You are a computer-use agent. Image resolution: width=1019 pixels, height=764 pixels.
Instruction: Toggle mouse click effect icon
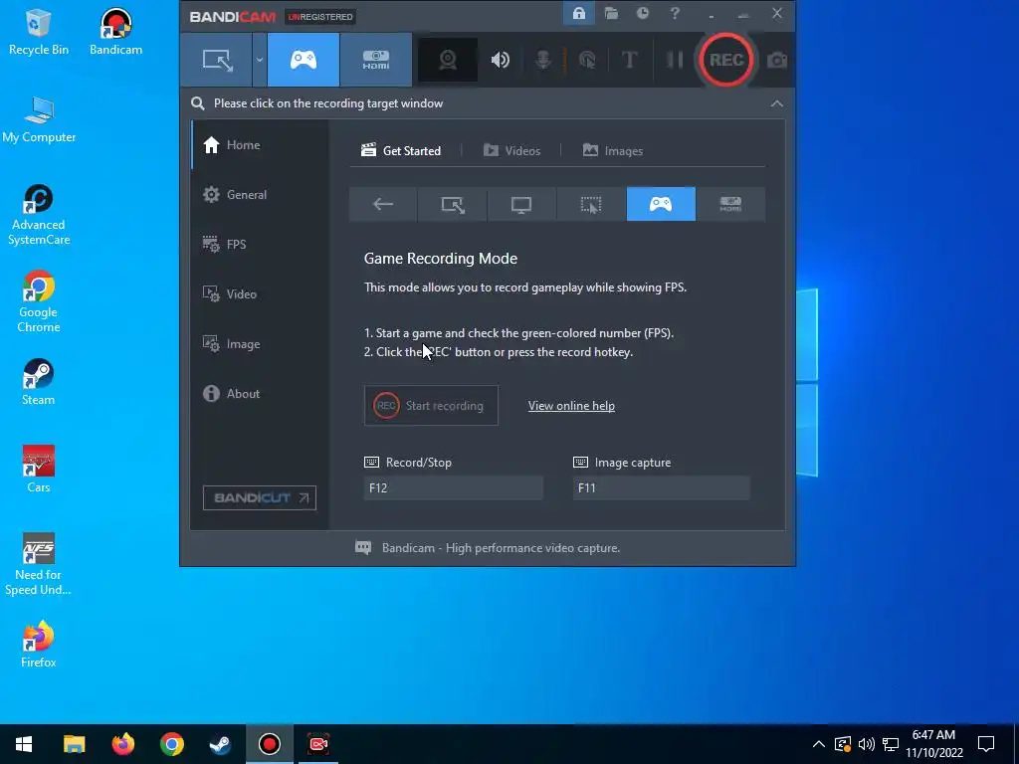pyautogui.click(x=587, y=60)
